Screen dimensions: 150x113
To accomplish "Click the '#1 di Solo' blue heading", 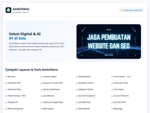I will [17, 38].
